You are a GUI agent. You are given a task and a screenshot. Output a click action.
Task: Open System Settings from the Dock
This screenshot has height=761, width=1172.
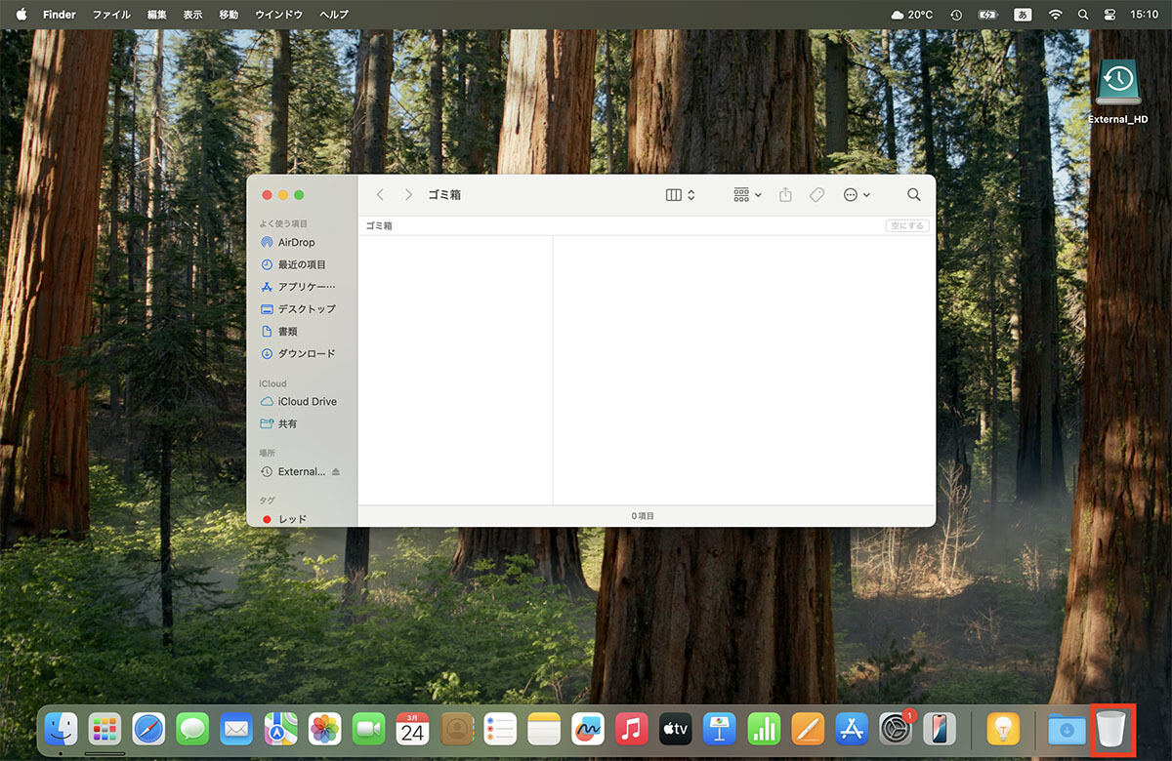[x=896, y=728]
